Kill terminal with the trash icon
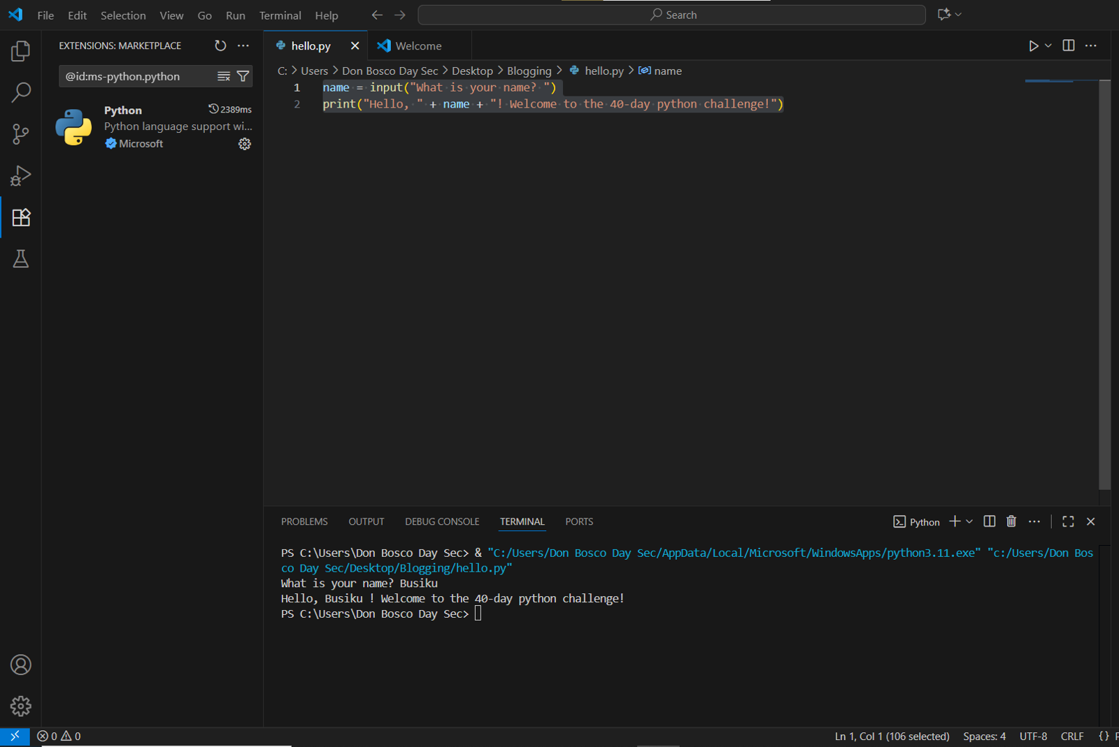The width and height of the screenshot is (1119, 747). pos(1011,521)
